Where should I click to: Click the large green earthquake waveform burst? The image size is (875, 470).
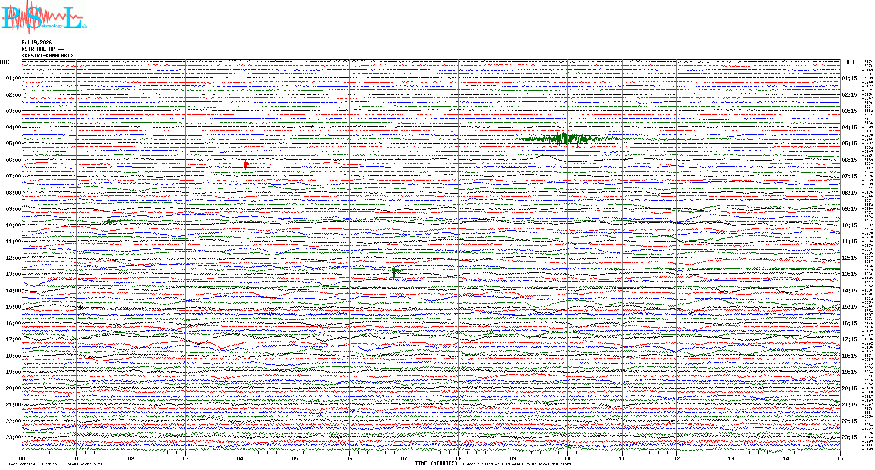pos(566,139)
